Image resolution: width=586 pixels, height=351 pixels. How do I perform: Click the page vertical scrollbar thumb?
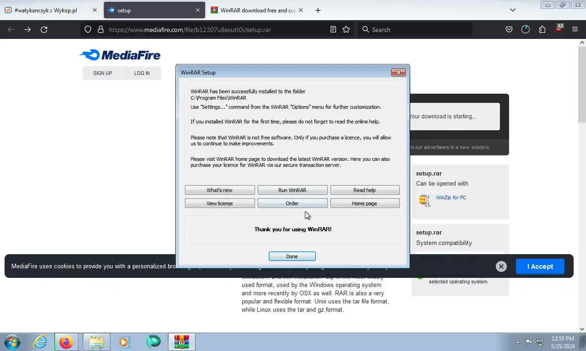pos(582,85)
